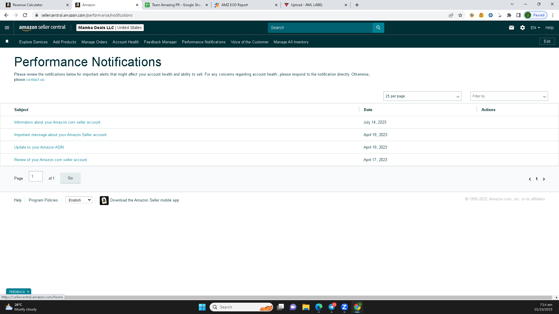The width and height of the screenshot is (559, 314).
Task: Click the Mamba Deals LLC account switcher
Action: pos(110,28)
